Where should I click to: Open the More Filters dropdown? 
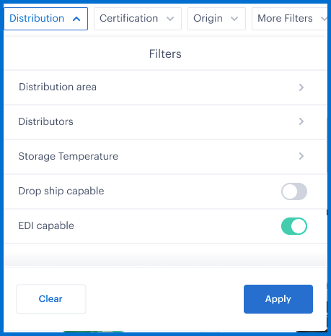pyautogui.click(x=290, y=19)
